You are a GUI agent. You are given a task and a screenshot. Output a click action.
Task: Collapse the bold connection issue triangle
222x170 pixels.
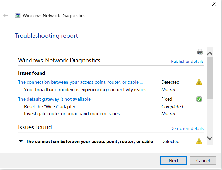[x=21, y=141]
